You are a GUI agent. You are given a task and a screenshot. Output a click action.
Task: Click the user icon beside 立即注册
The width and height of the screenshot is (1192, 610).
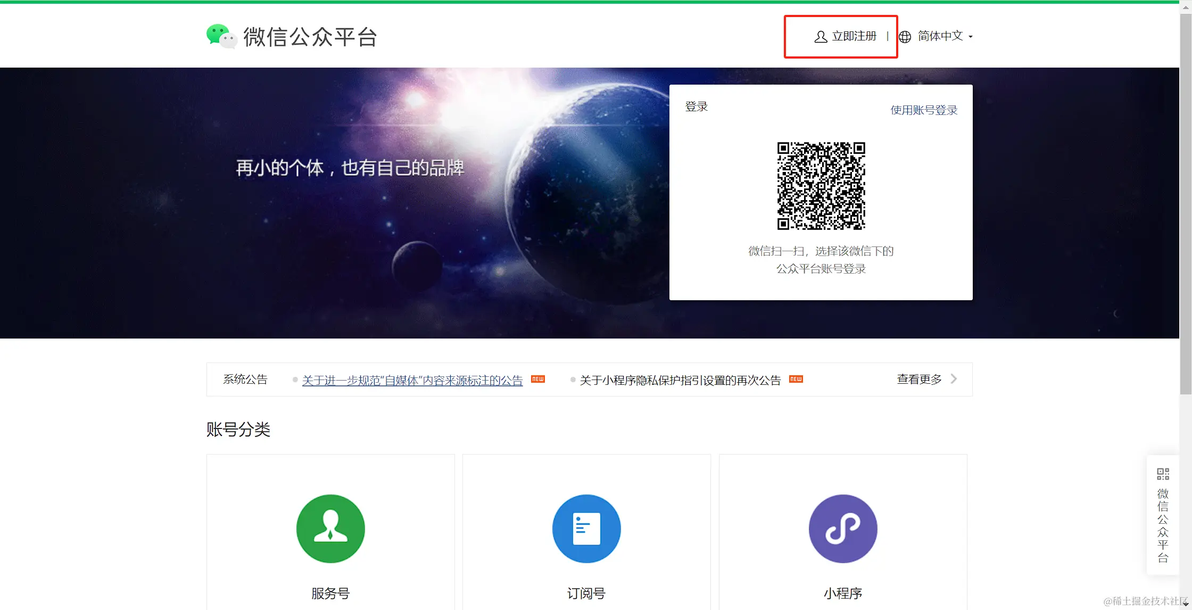[x=821, y=37]
